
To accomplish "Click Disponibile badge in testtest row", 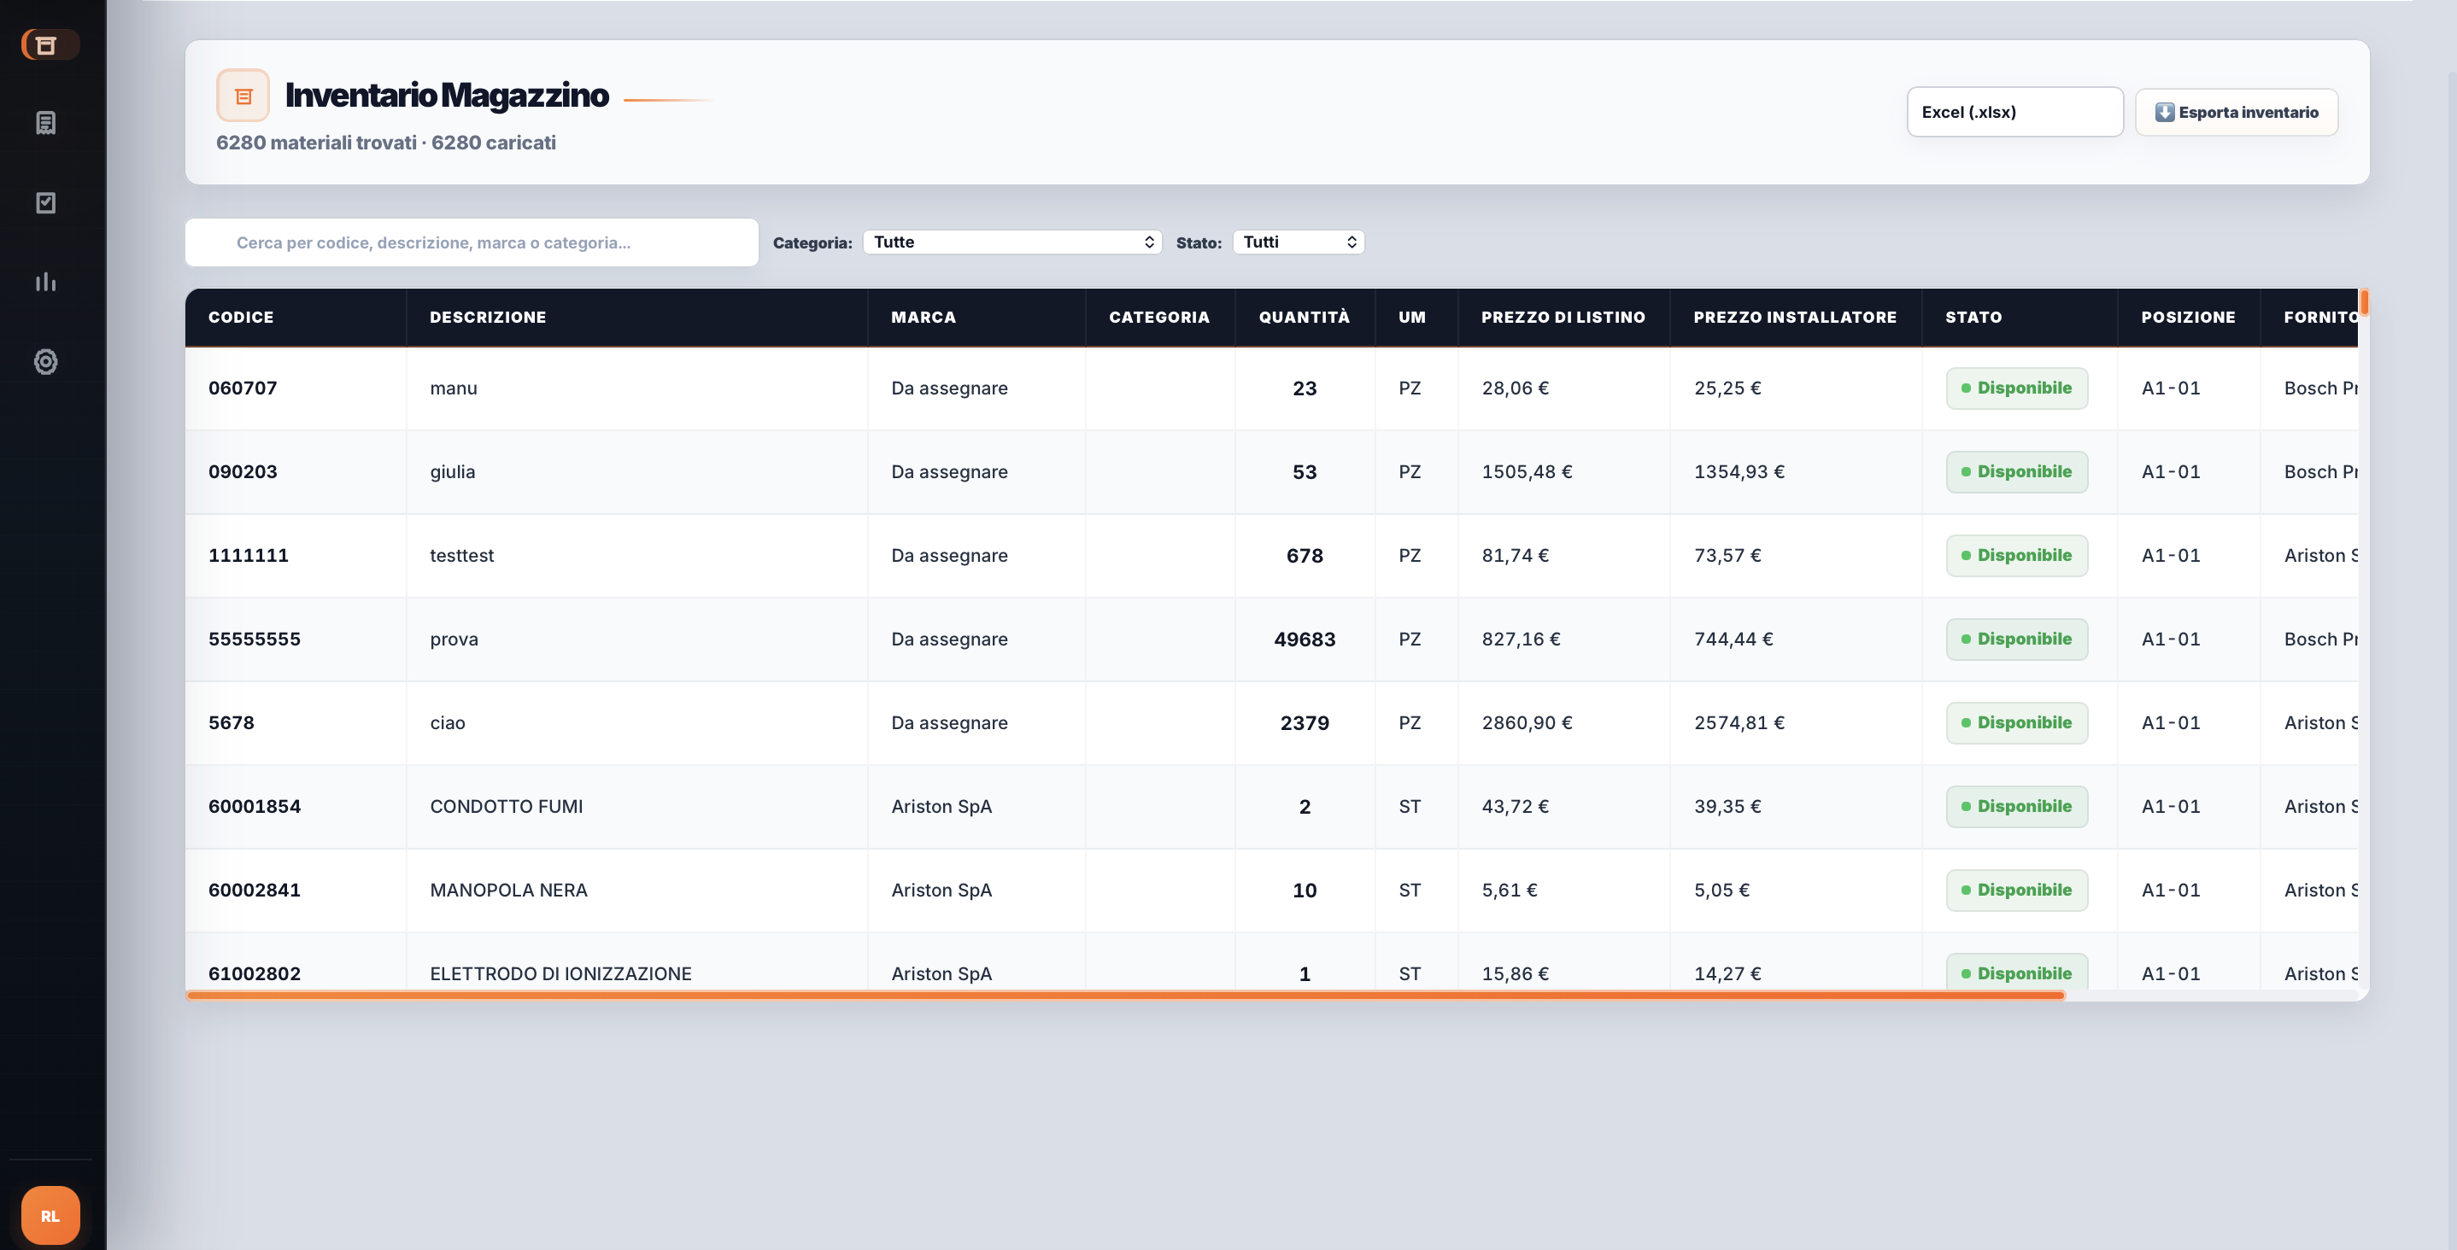I will click(2016, 555).
